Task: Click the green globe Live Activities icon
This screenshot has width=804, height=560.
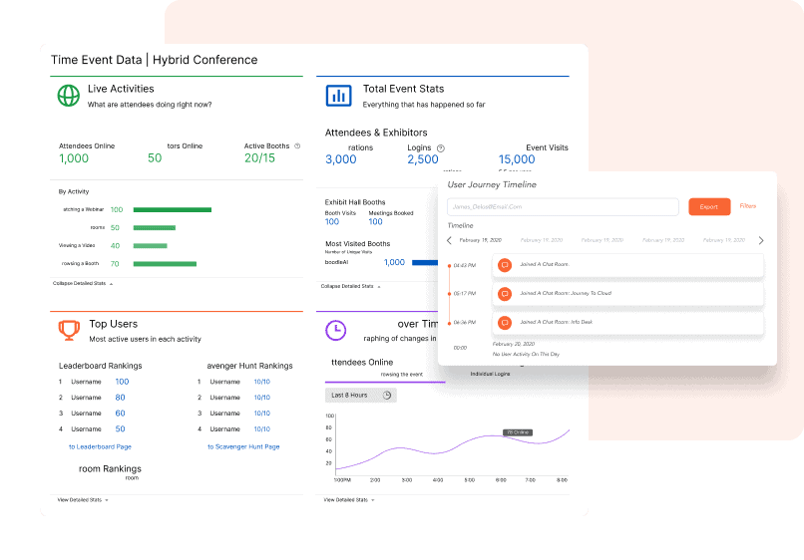Action: (68, 96)
